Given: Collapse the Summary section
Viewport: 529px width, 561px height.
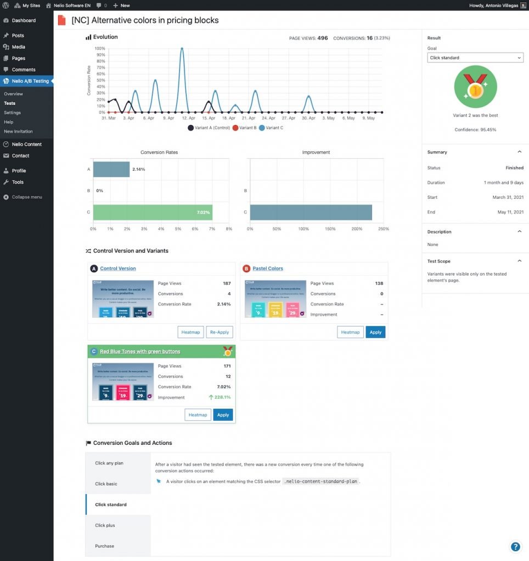Looking at the screenshot, I should [x=519, y=152].
